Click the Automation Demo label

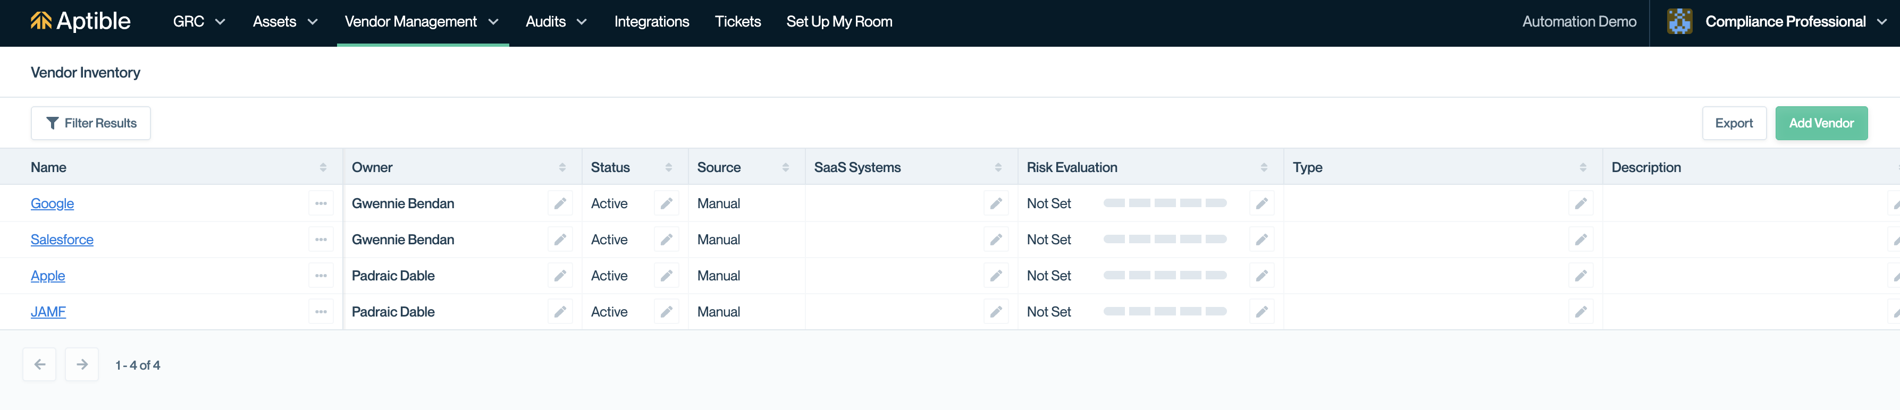point(1579,21)
